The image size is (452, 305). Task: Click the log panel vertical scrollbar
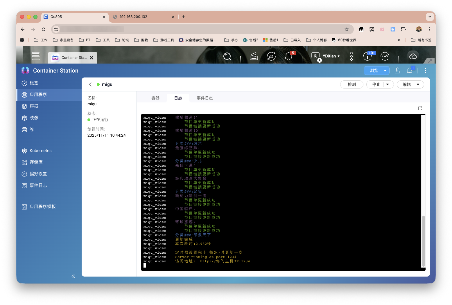(423, 241)
